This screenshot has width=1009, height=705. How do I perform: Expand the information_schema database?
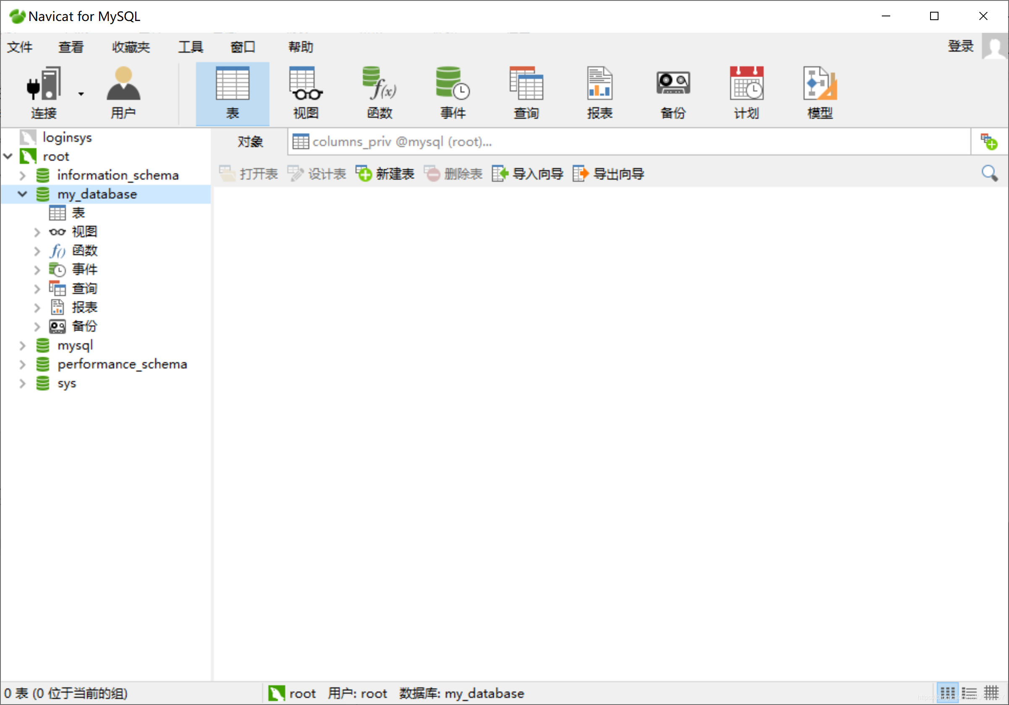point(22,175)
